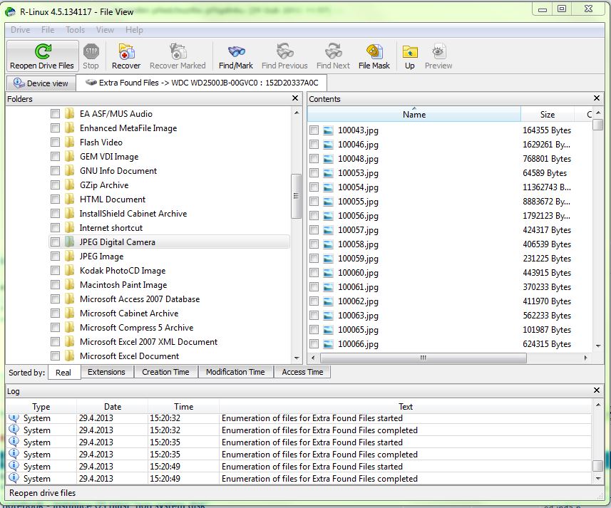The height and width of the screenshot is (508, 611).
Task: Open the View menu
Action: [x=105, y=30]
